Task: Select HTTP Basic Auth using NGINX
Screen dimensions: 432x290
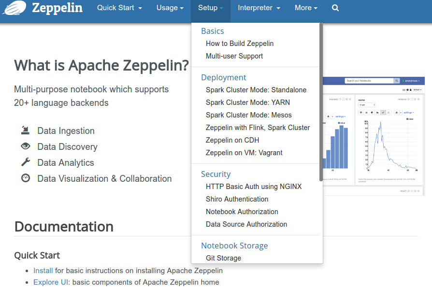Action: [x=254, y=187]
